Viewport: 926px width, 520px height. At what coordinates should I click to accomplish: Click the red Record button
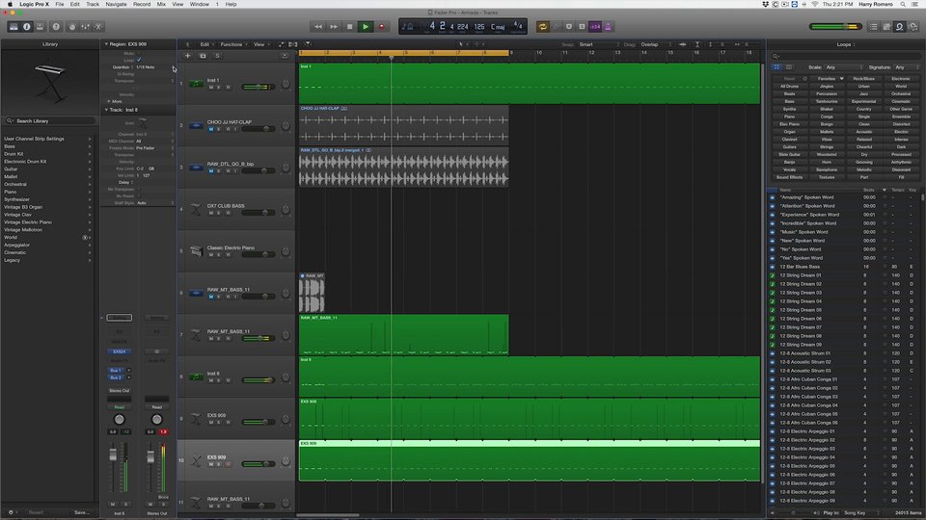pyautogui.click(x=382, y=27)
